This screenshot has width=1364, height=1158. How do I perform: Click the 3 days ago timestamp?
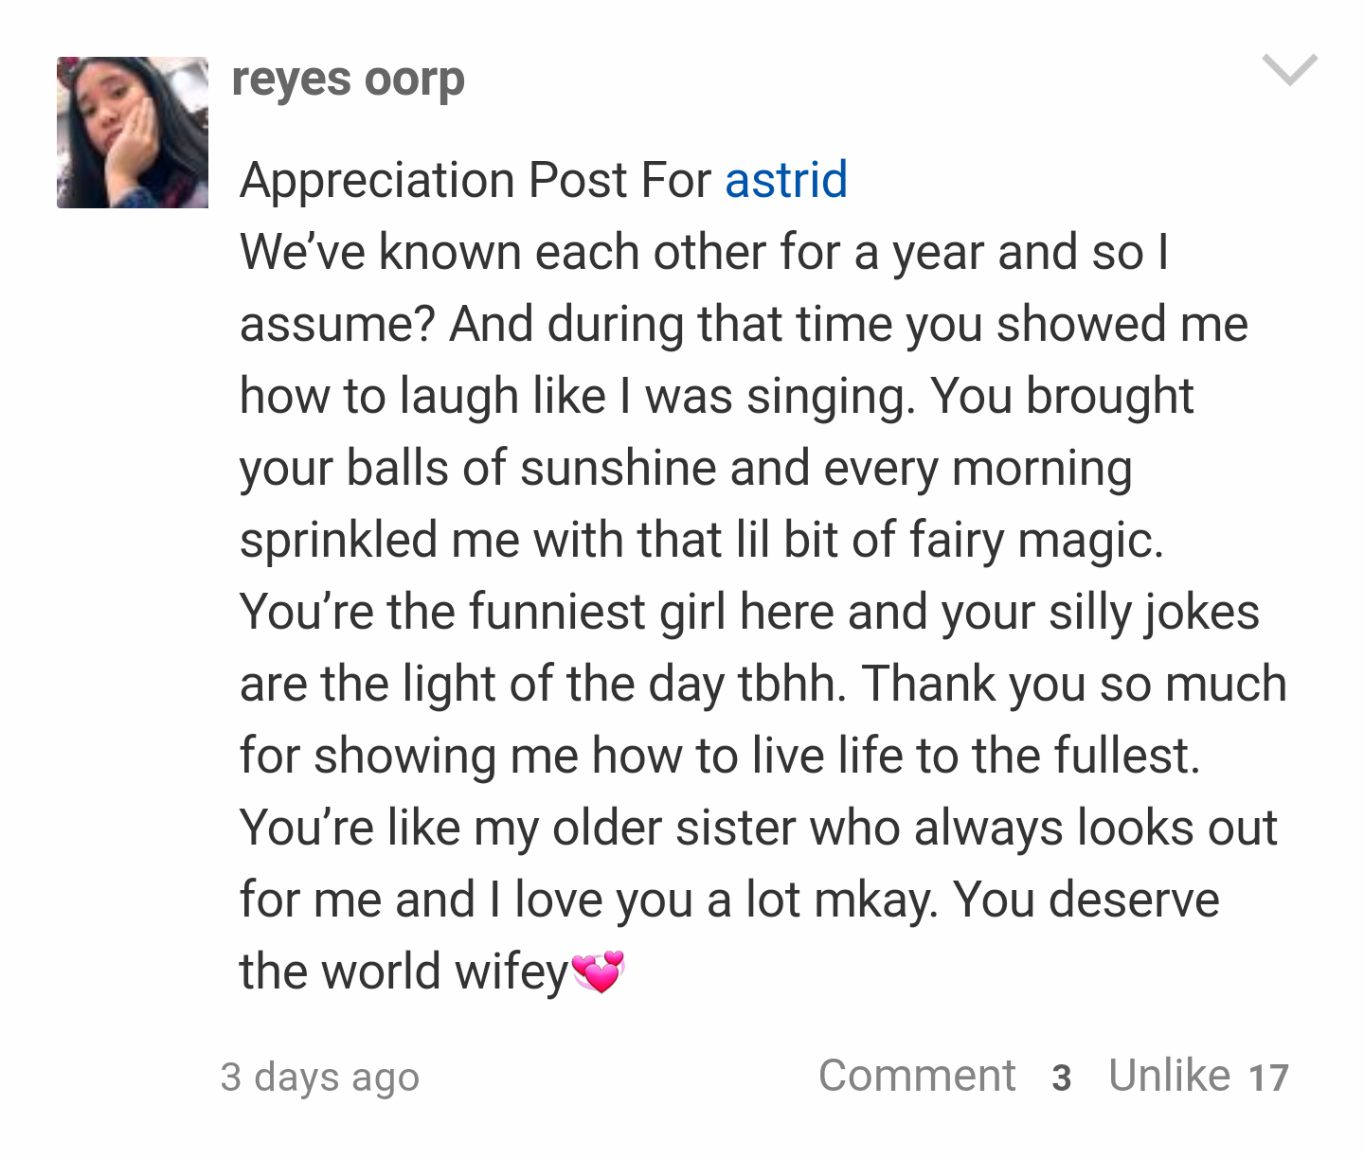319,1078
